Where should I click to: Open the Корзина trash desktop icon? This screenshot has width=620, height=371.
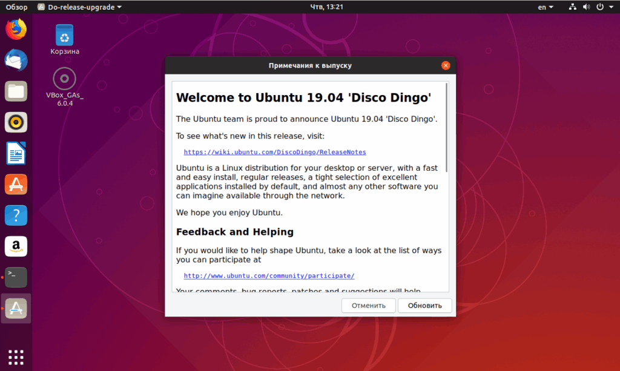pyautogui.click(x=64, y=39)
